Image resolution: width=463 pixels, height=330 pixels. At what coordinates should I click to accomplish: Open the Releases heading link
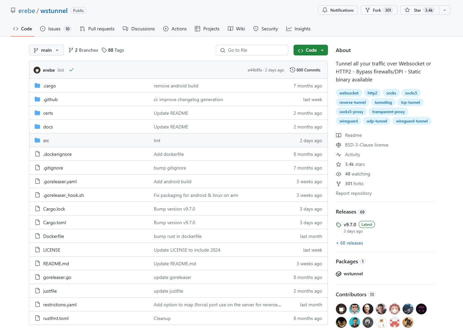tap(346, 212)
